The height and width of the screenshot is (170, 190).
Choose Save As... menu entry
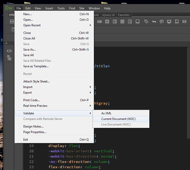(54, 50)
